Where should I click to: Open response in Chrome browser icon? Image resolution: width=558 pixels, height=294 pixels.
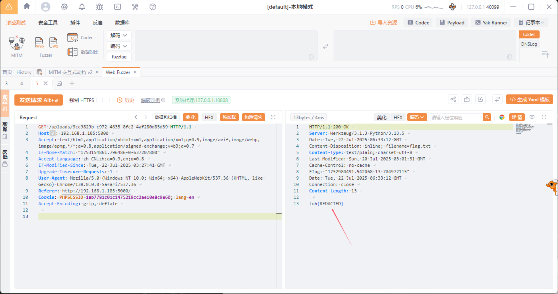[502, 117]
